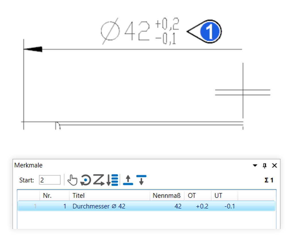Click the -0.1 lower tolerance cell
293x242 pixels.
[229, 206]
